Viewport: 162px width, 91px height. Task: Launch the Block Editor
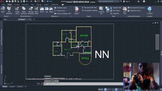click(x=36, y=10)
